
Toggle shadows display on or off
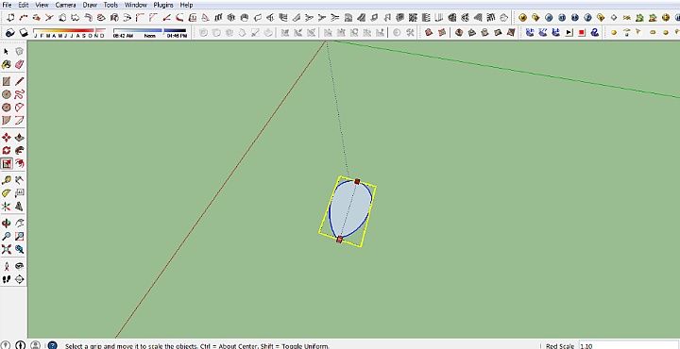pos(24,32)
